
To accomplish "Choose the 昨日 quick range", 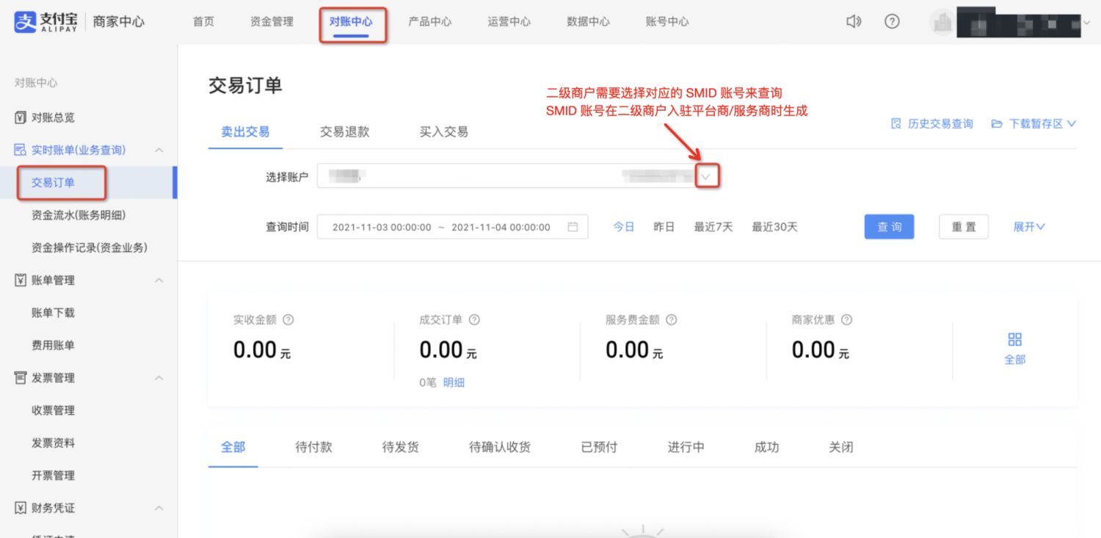I will (664, 227).
